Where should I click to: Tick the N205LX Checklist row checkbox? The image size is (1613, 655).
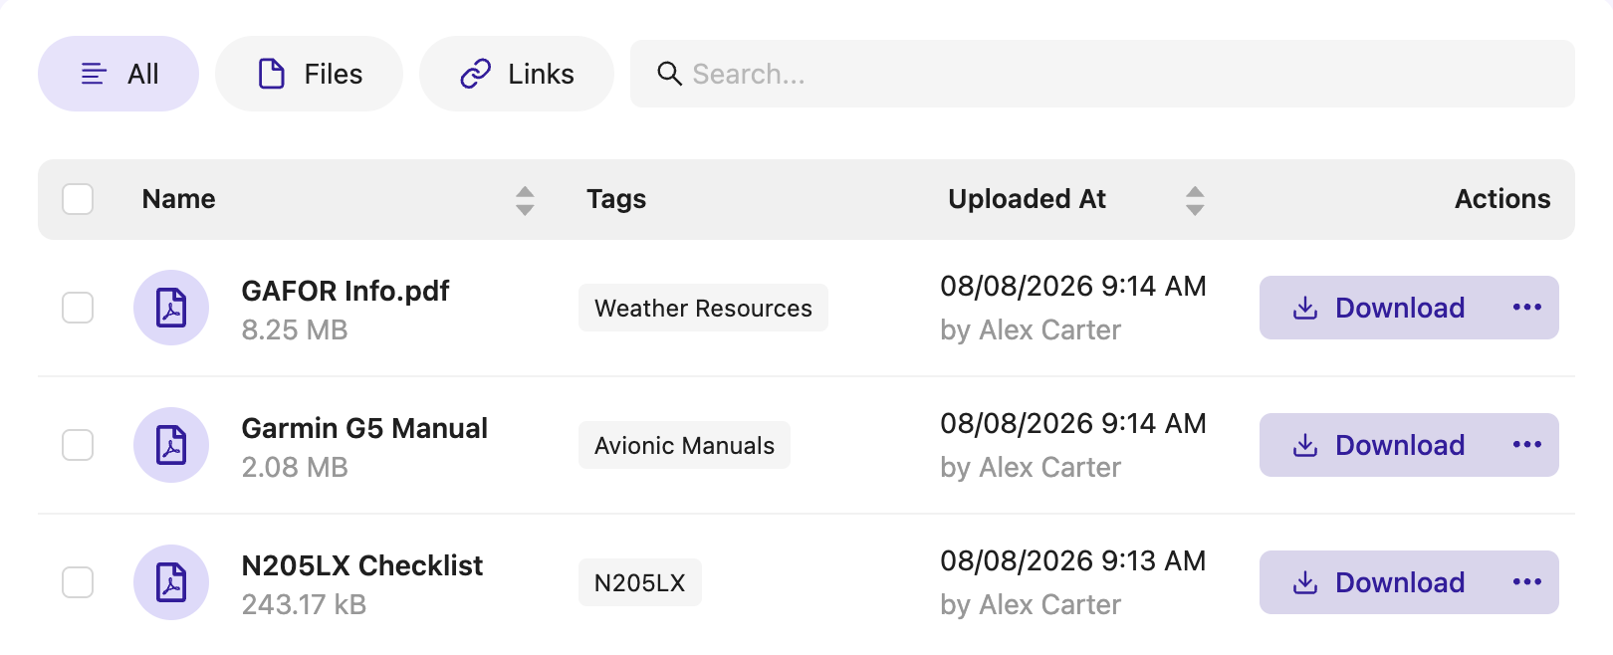point(78,582)
